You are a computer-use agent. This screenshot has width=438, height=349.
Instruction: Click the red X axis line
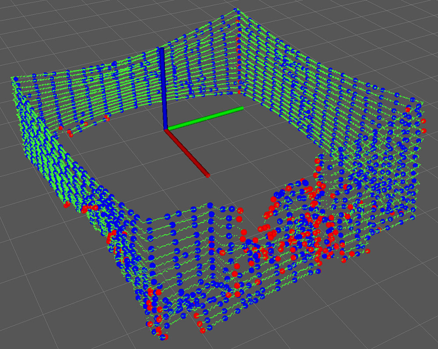[x=187, y=153]
